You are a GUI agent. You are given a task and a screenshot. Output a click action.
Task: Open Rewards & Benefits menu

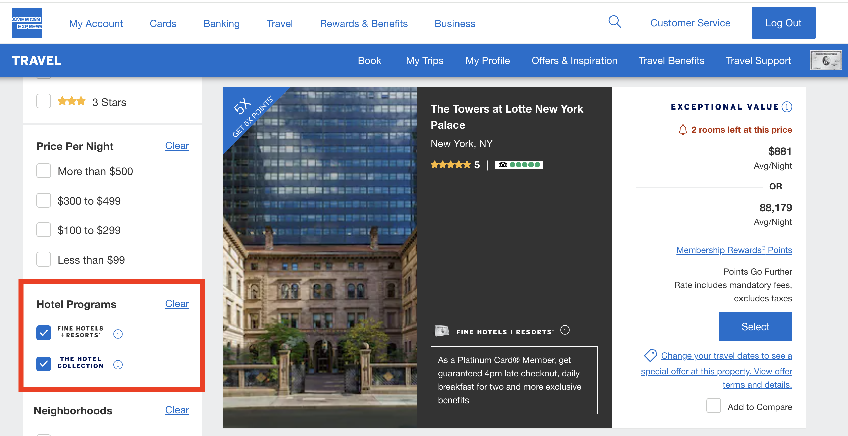(364, 23)
